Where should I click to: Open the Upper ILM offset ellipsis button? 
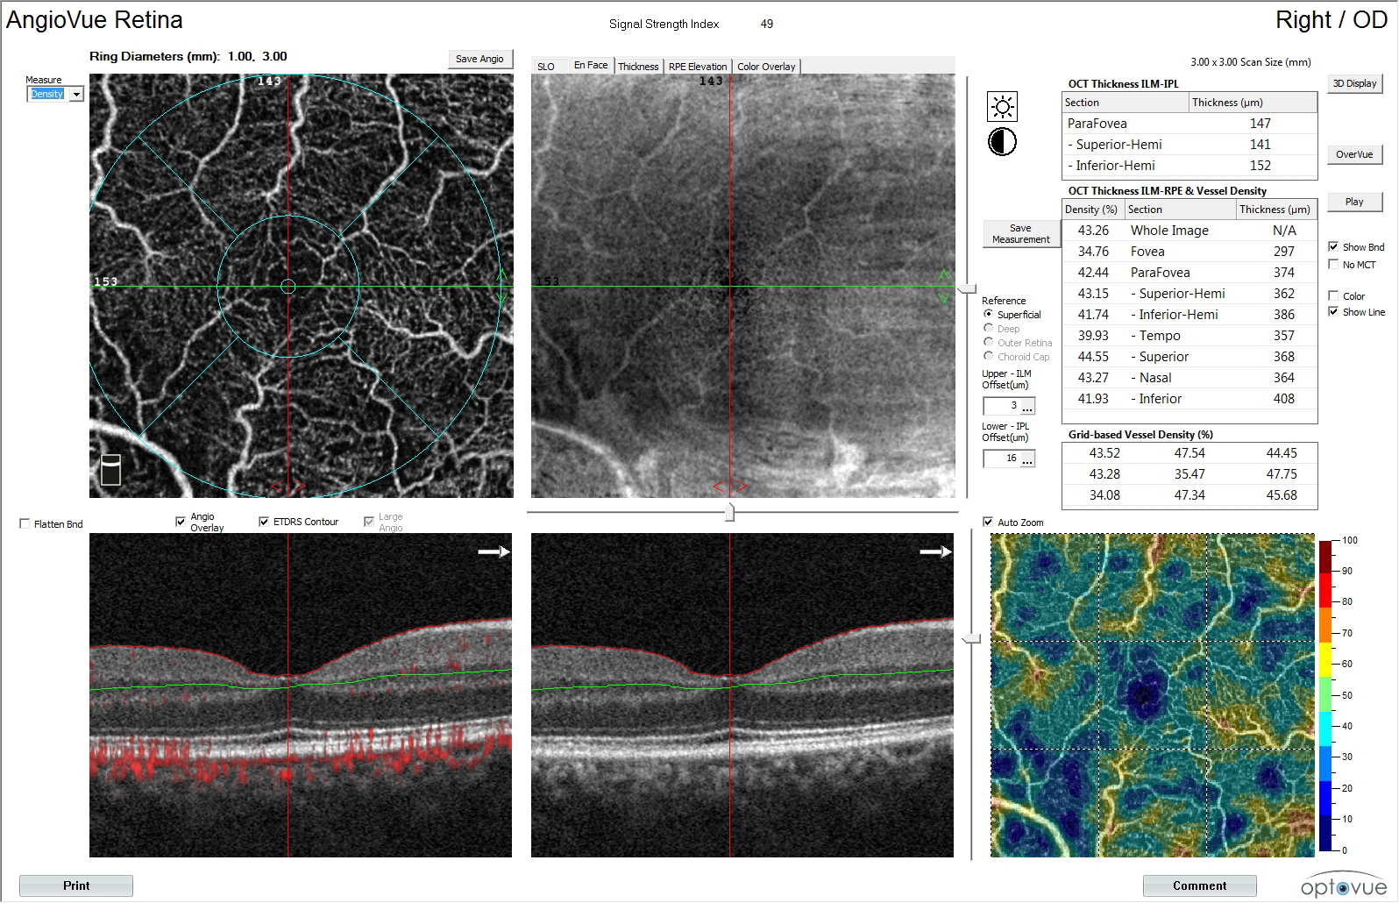[1027, 406]
